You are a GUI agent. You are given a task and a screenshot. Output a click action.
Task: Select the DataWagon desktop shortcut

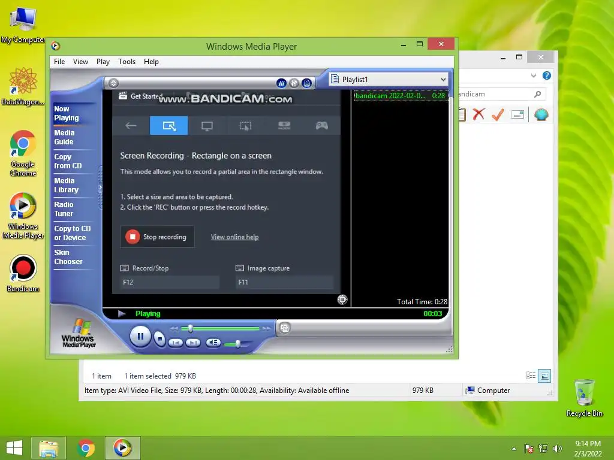23,86
